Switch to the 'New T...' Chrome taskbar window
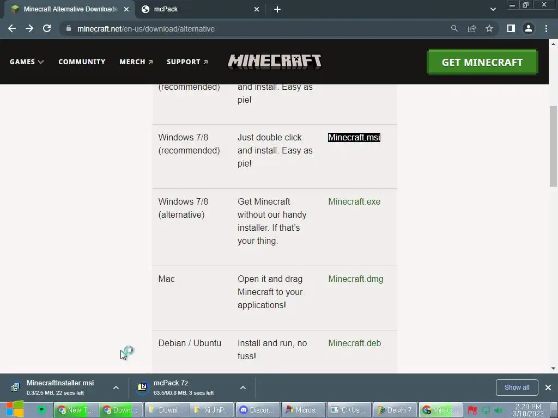 [x=76, y=410]
